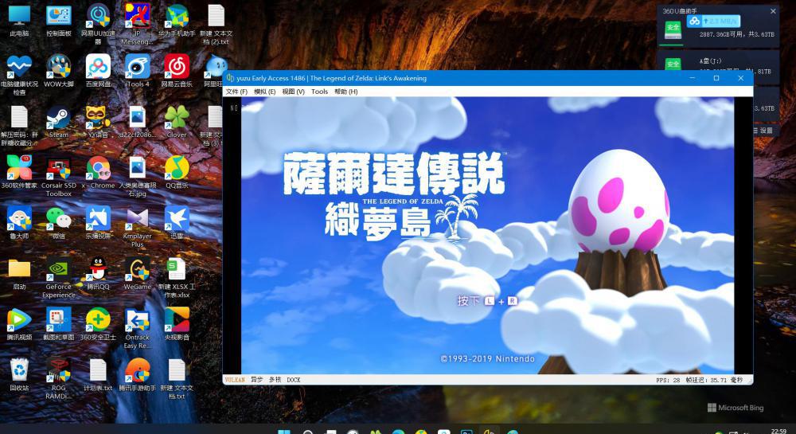The image size is (796, 434).
Task: Select the 截图和草图 desktop icon
Action: coord(59,324)
